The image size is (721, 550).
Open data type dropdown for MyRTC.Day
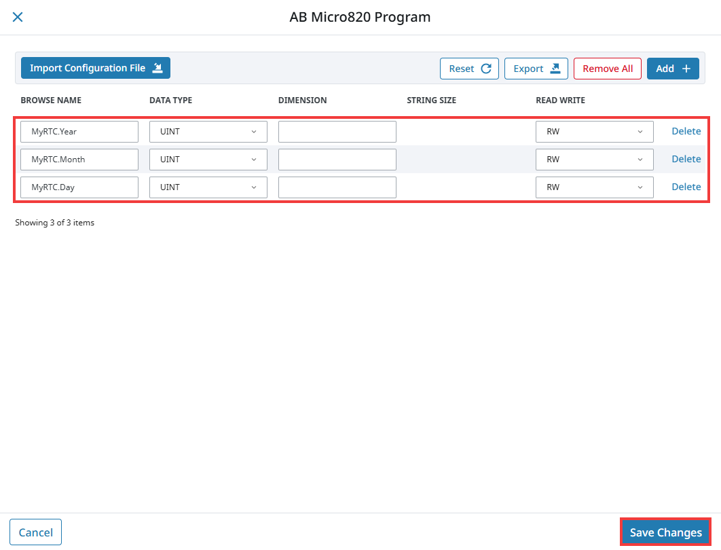(x=208, y=187)
